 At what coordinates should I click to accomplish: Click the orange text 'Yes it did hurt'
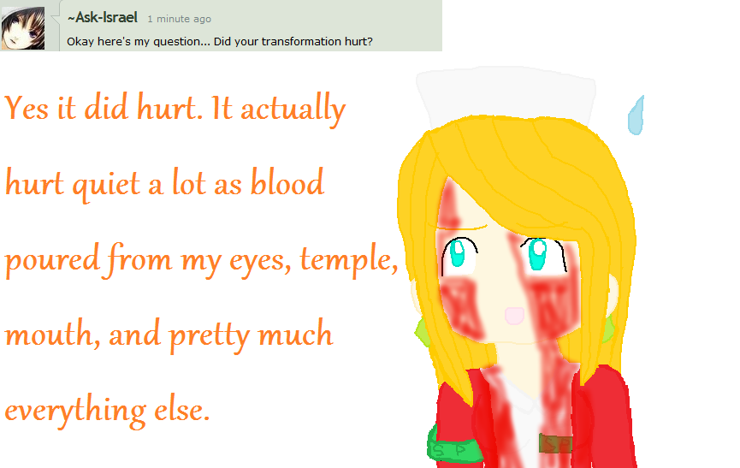coord(101,109)
